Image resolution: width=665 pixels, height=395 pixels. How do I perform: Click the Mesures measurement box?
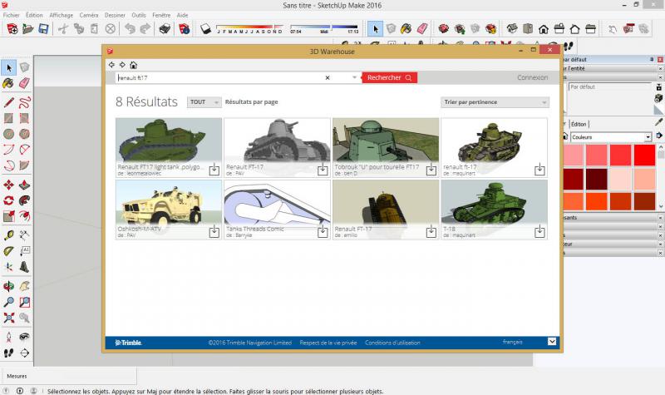(x=69, y=376)
